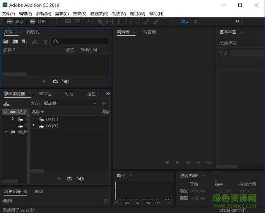Expand the OS (C:) drive in list

click(x=33, y=119)
